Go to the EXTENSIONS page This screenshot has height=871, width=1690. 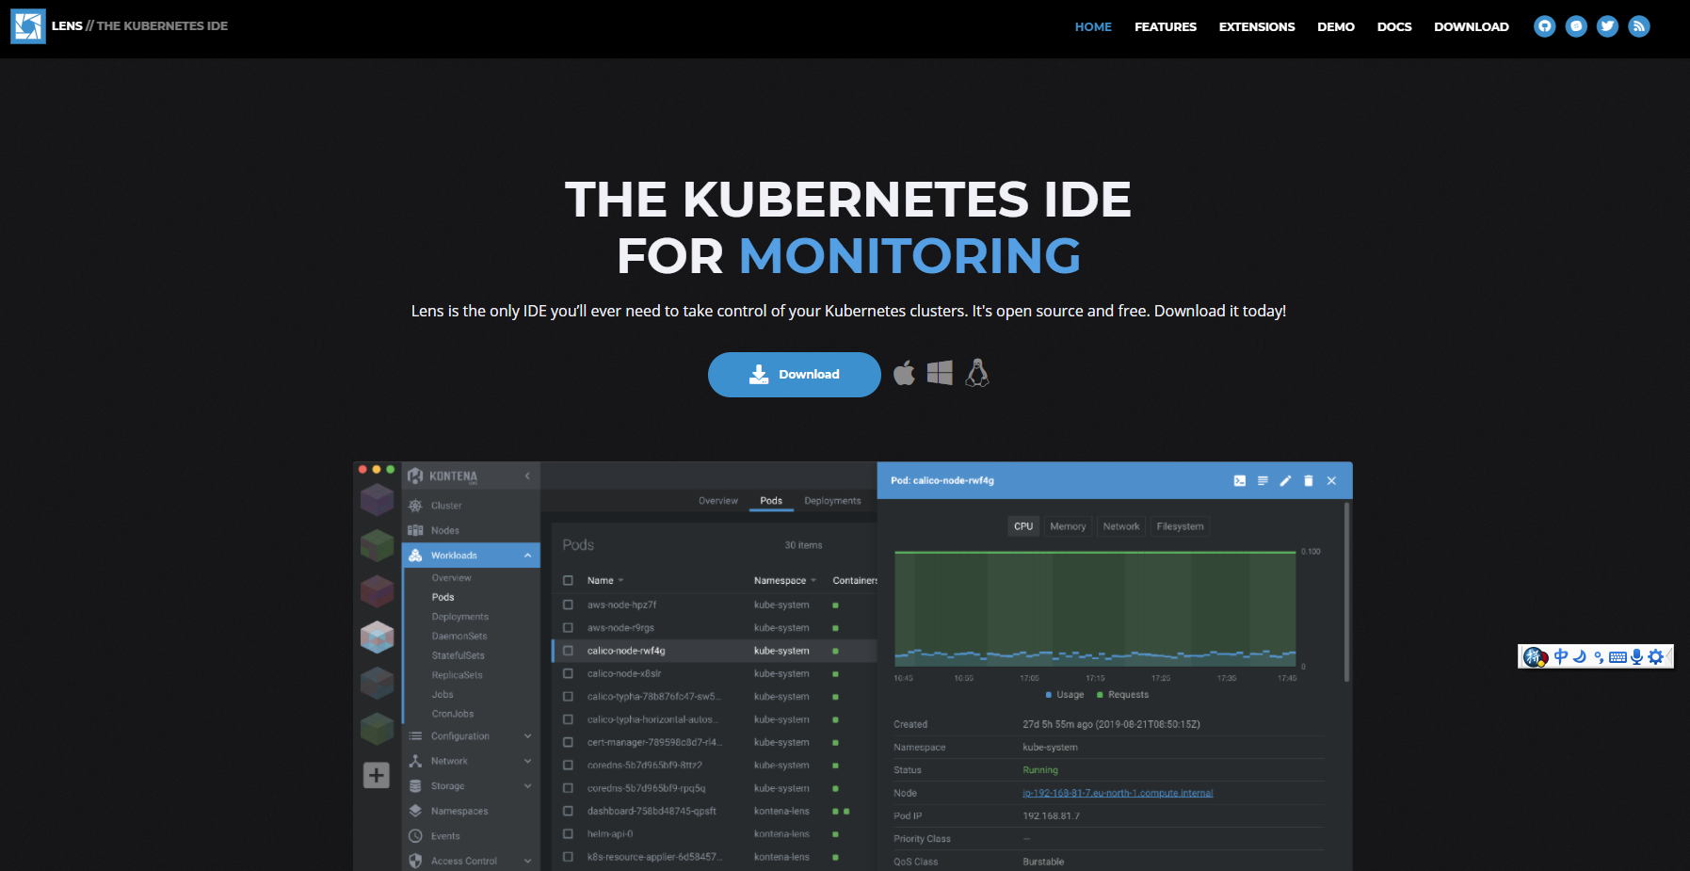(x=1257, y=26)
